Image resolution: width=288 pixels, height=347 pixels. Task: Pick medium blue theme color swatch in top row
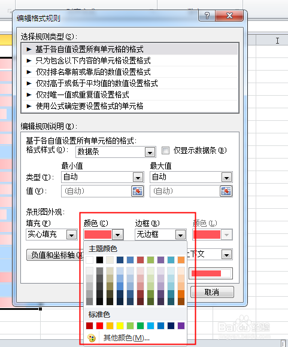(131, 260)
